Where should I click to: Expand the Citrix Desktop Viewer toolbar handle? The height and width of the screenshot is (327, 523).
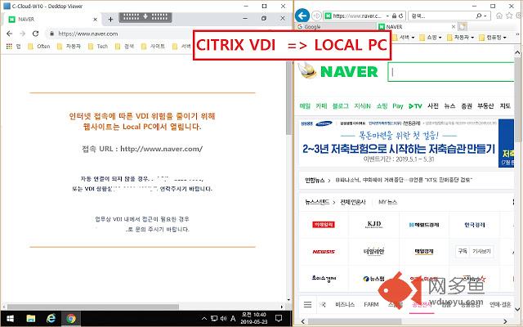[145, 16]
